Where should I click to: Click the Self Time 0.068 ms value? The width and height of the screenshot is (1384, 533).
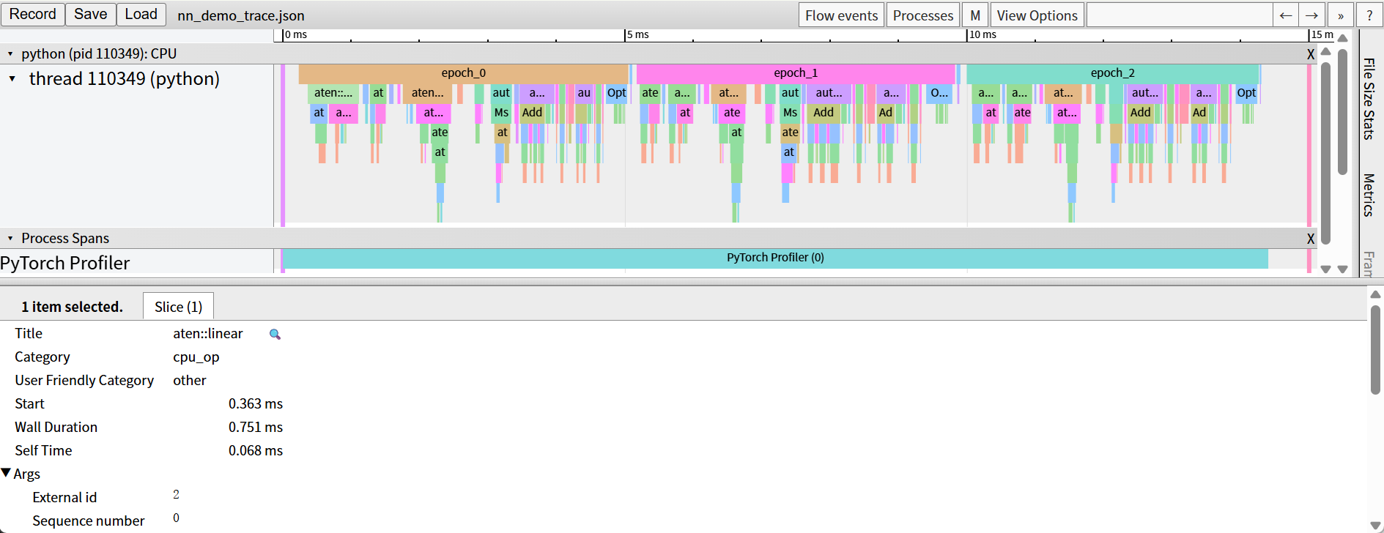(x=256, y=451)
